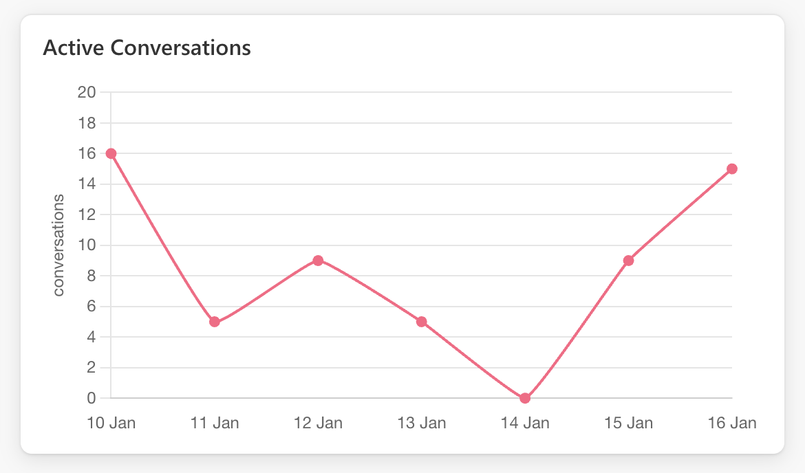Select the '18' y-axis tick label
Viewport: 805px width, 473px height.
pyautogui.click(x=88, y=123)
